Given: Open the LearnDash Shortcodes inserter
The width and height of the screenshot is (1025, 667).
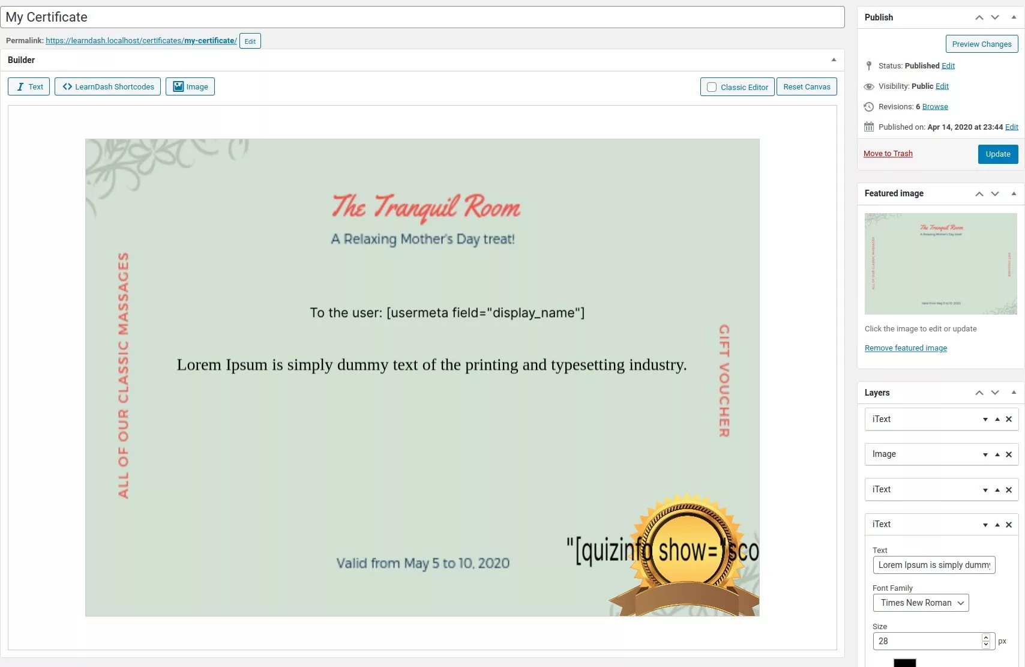Looking at the screenshot, I should click(x=107, y=86).
